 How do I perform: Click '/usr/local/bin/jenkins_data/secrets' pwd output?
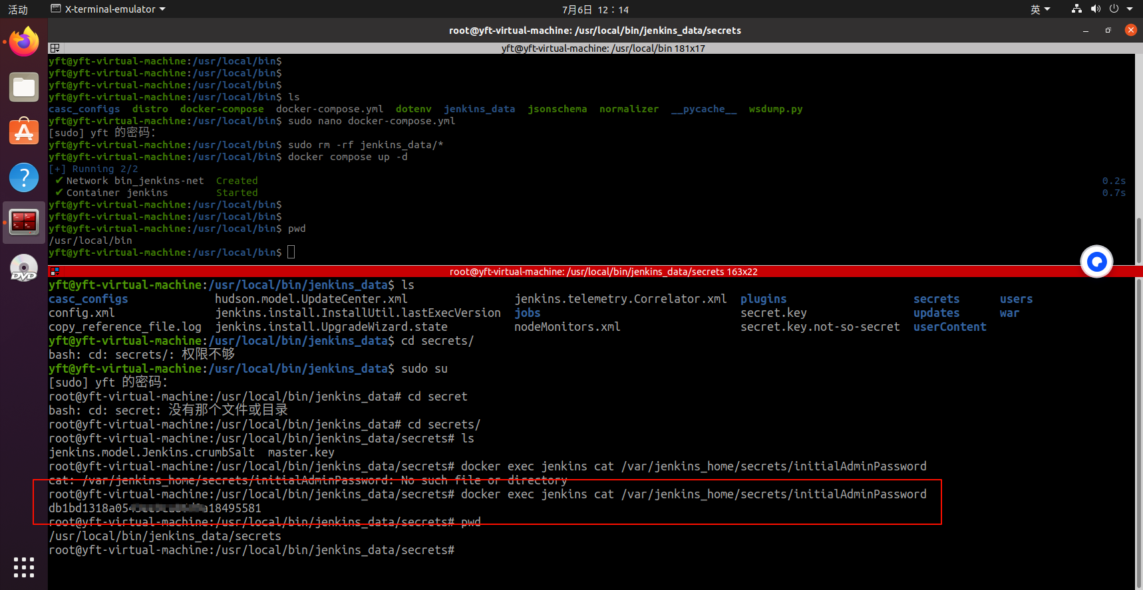pos(165,536)
